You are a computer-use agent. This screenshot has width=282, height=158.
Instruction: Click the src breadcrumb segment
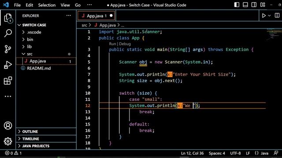click(x=84, y=25)
